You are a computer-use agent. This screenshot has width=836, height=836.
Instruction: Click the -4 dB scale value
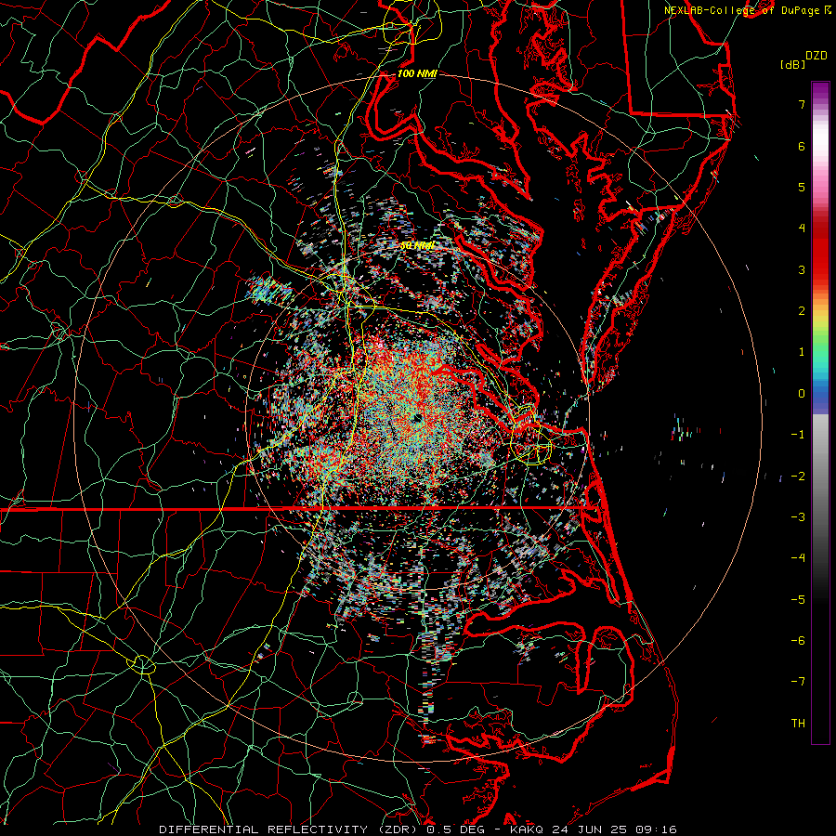tap(798, 558)
